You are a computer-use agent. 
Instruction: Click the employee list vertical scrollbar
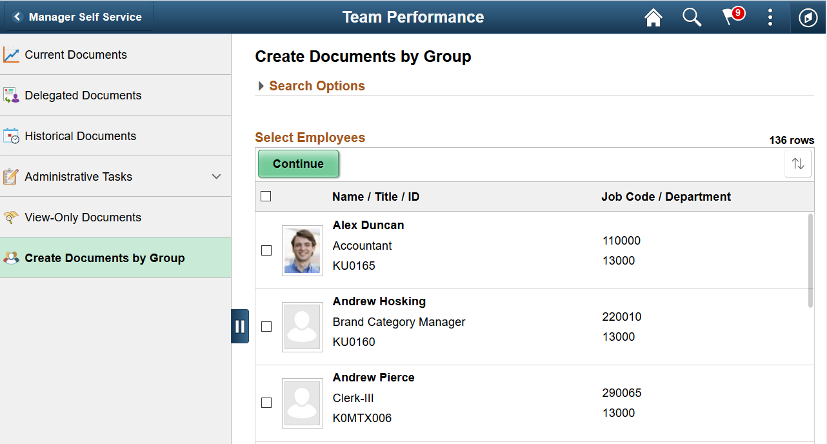810,260
